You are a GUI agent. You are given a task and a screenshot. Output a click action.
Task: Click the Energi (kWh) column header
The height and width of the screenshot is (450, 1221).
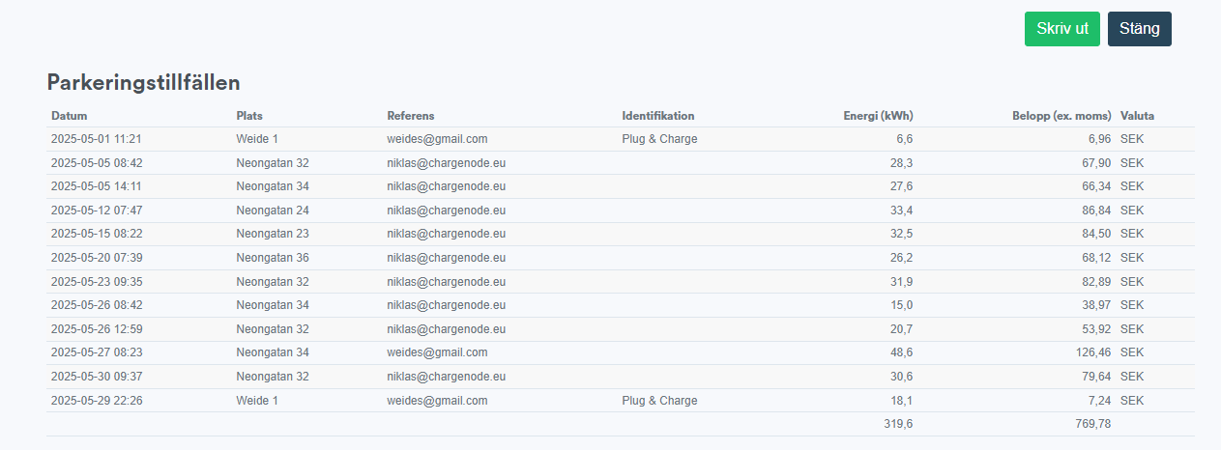(878, 116)
